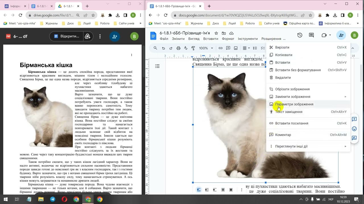Viewport: 364px width, 204px height.
Task: Select Вставити посилання menu entry
Action: (308, 123)
